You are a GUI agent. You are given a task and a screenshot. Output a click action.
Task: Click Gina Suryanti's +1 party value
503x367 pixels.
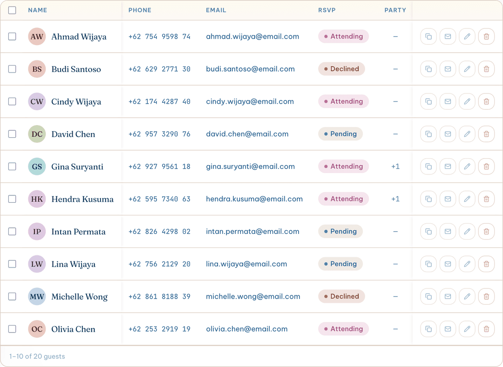[395, 167]
